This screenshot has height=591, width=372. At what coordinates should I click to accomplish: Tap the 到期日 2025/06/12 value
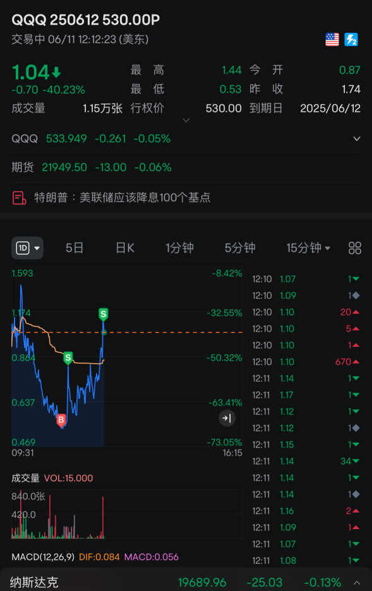pos(330,109)
